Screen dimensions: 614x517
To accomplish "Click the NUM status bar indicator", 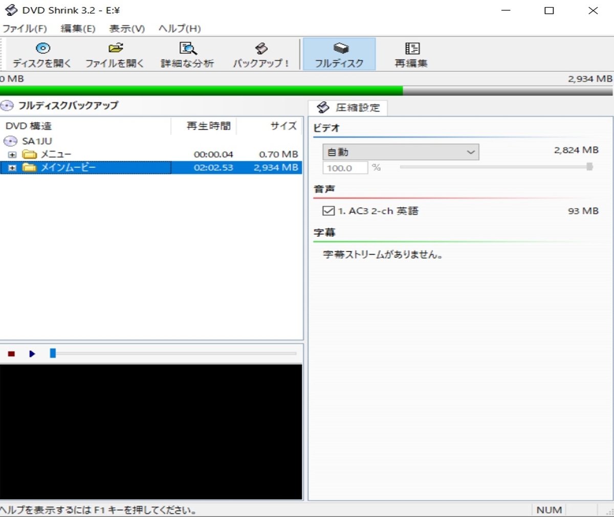I will pos(549,510).
